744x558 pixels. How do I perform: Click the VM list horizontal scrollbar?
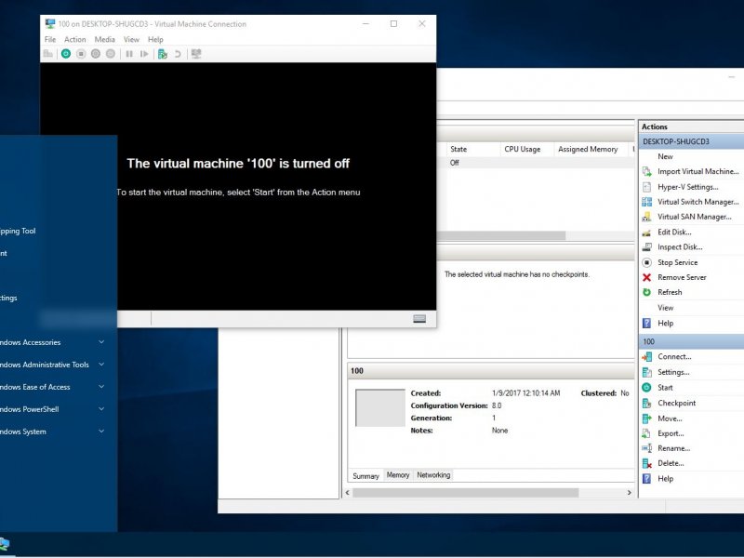pos(500,235)
